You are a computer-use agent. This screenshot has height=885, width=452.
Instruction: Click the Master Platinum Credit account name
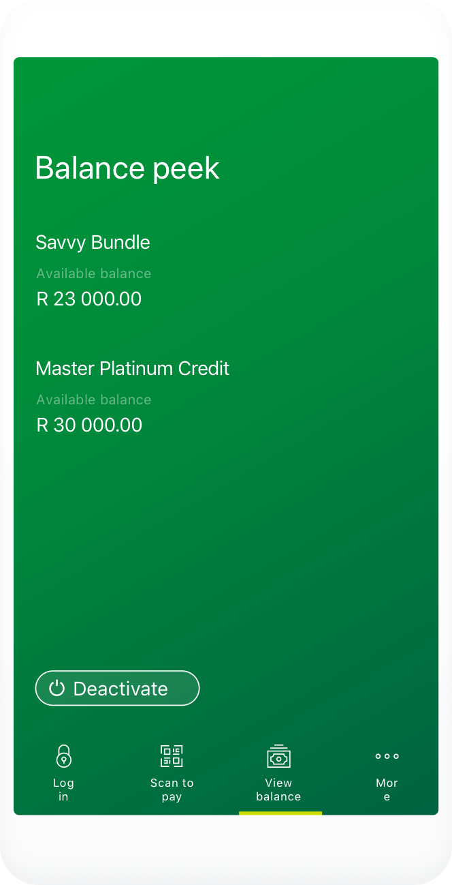point(132,369)
